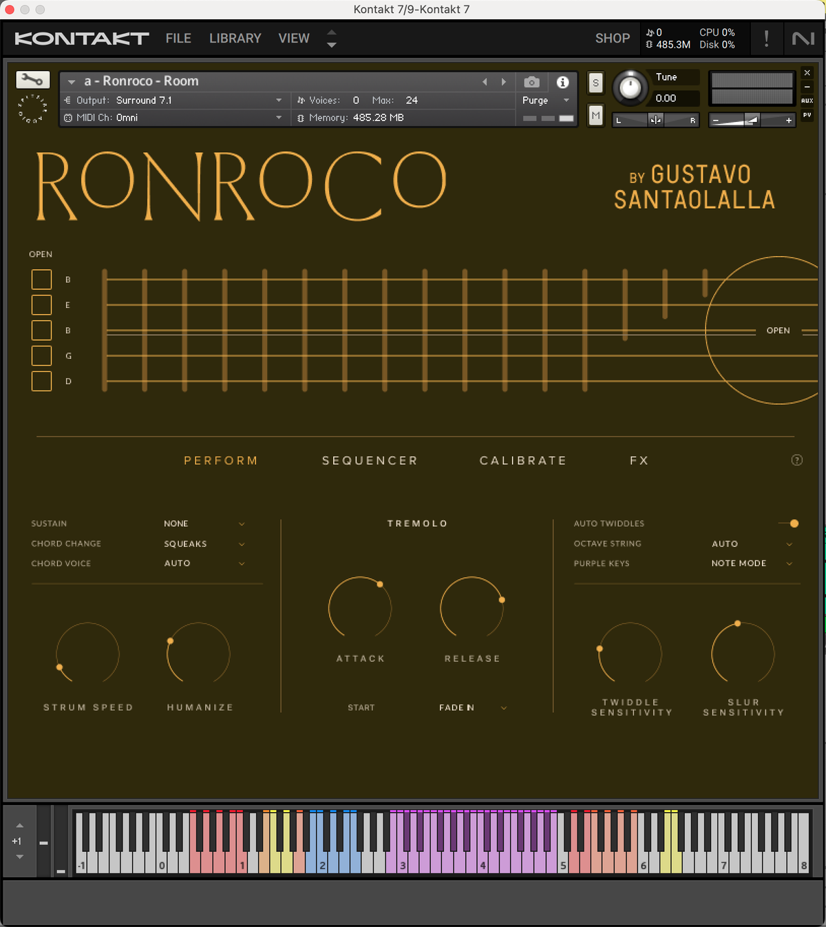826x927 pixels.
Task: Click the instrument name Ronroco - Room
Action: coord(142,81)
